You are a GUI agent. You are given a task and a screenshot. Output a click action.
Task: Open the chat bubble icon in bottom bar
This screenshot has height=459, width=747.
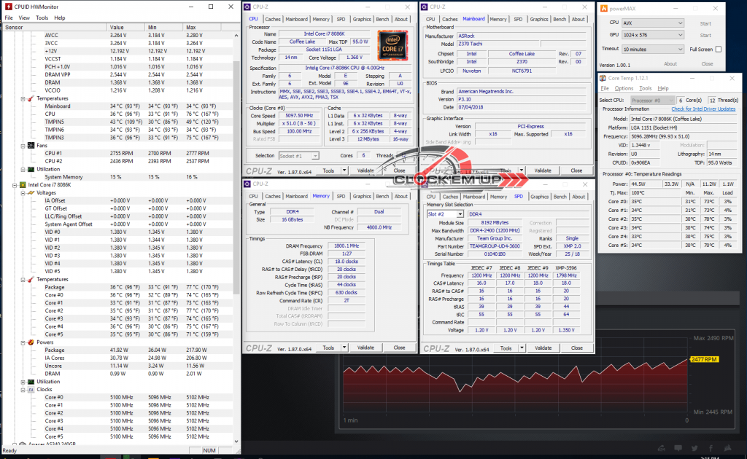tap(678, 448)
